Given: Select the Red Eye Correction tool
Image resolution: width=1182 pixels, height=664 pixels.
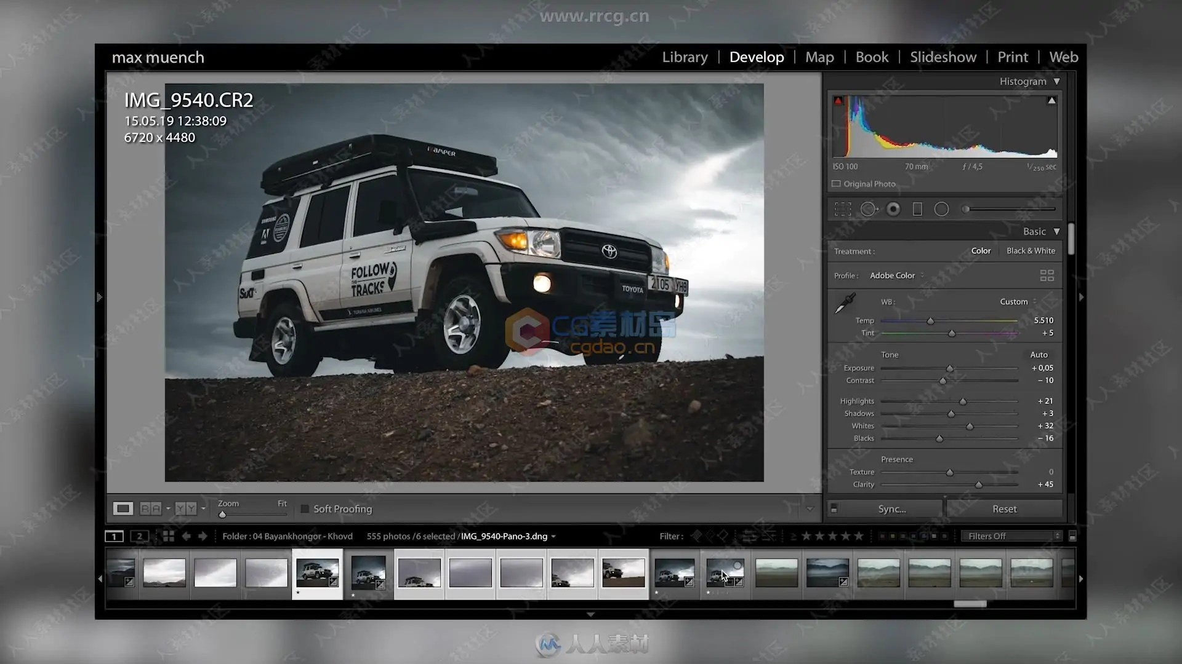Looking at the screenshot, I should tap(893, 209).
